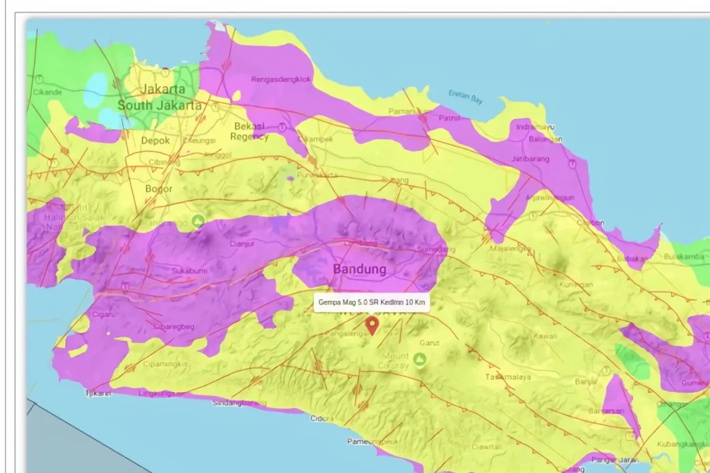710x473 pixels.
Task: Click the Sukabumi town label
Action: coord(189,270)
